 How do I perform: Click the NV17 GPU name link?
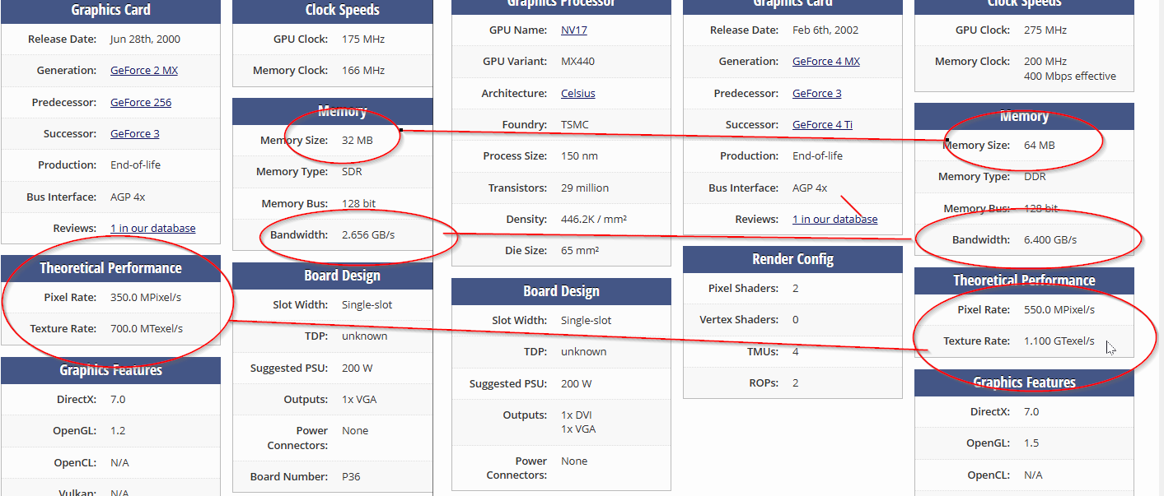click(x=574, y=30)
